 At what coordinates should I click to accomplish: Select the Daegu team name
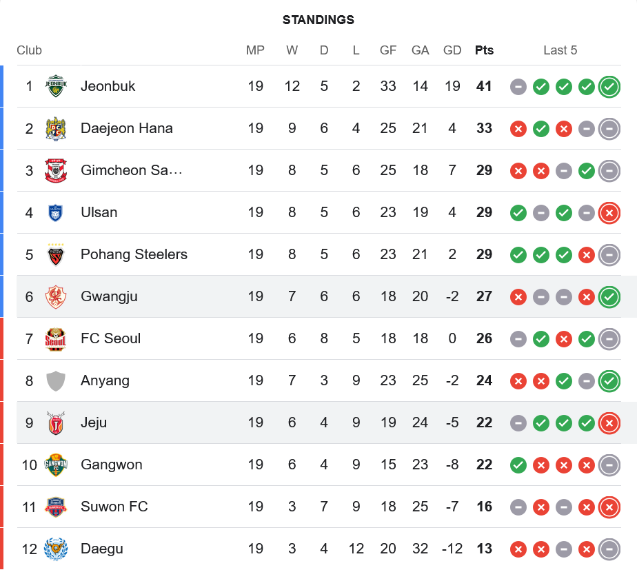click(x=101, y=549)
